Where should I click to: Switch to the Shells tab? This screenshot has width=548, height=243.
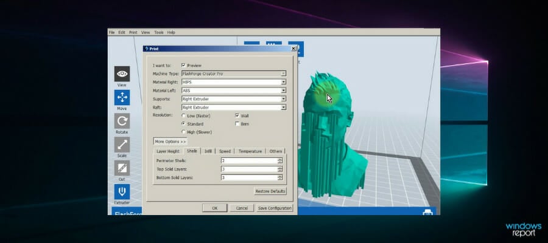tap(192, 151)
